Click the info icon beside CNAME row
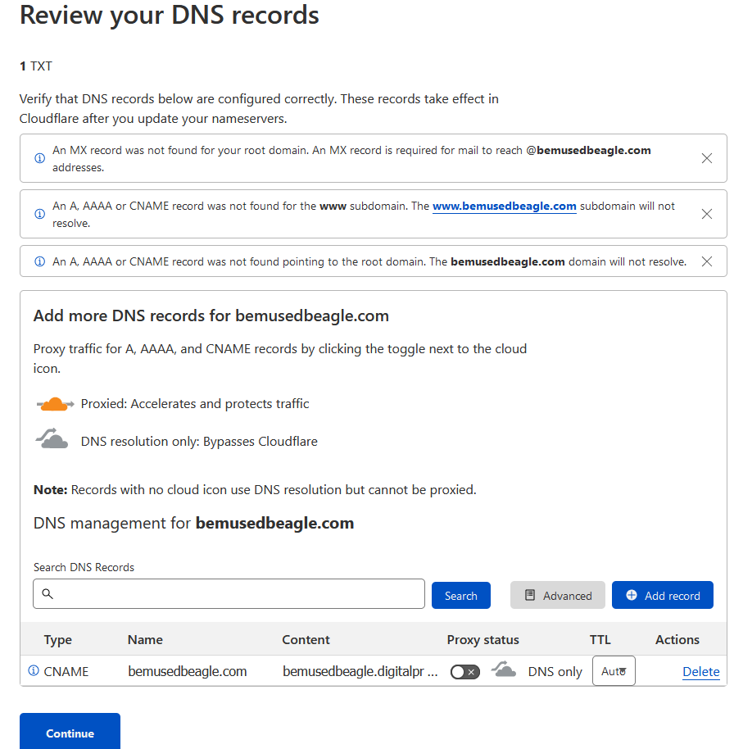The height and width of the screenshot is (749, 734). 34,670
